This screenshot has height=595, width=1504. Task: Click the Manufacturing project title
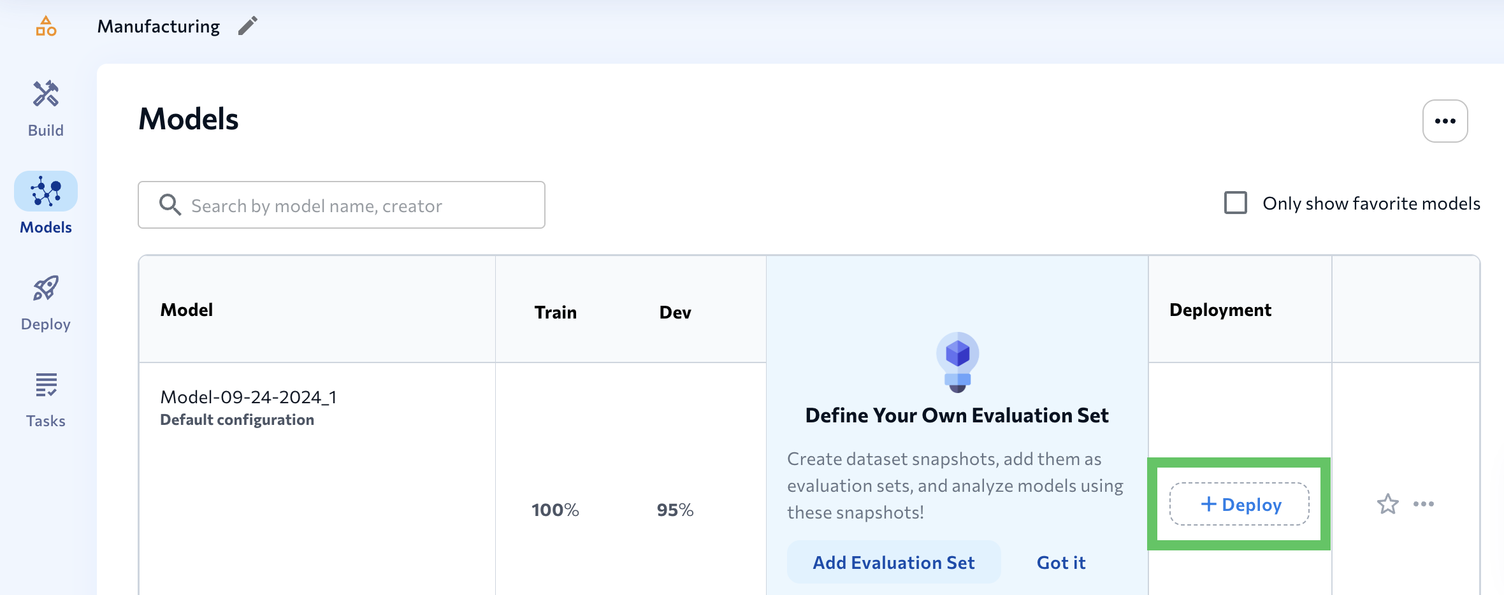point(158,26)
